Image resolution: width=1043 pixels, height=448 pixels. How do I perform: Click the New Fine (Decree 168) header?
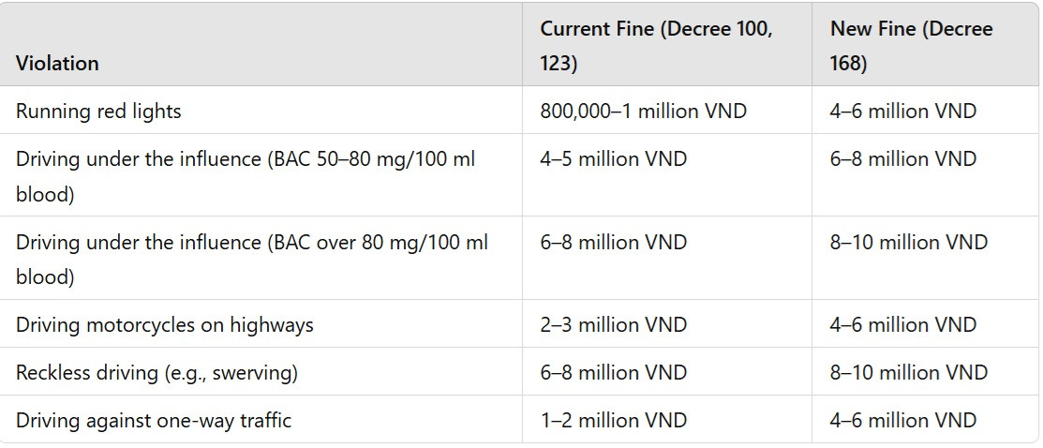pyautogui.click(x=911, y=46)
